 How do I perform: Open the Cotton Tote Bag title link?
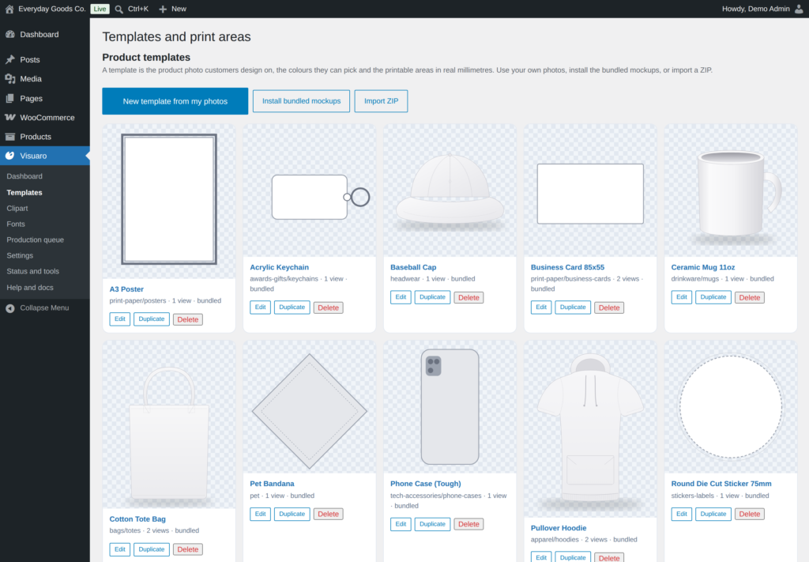click(x=137, y=519)
